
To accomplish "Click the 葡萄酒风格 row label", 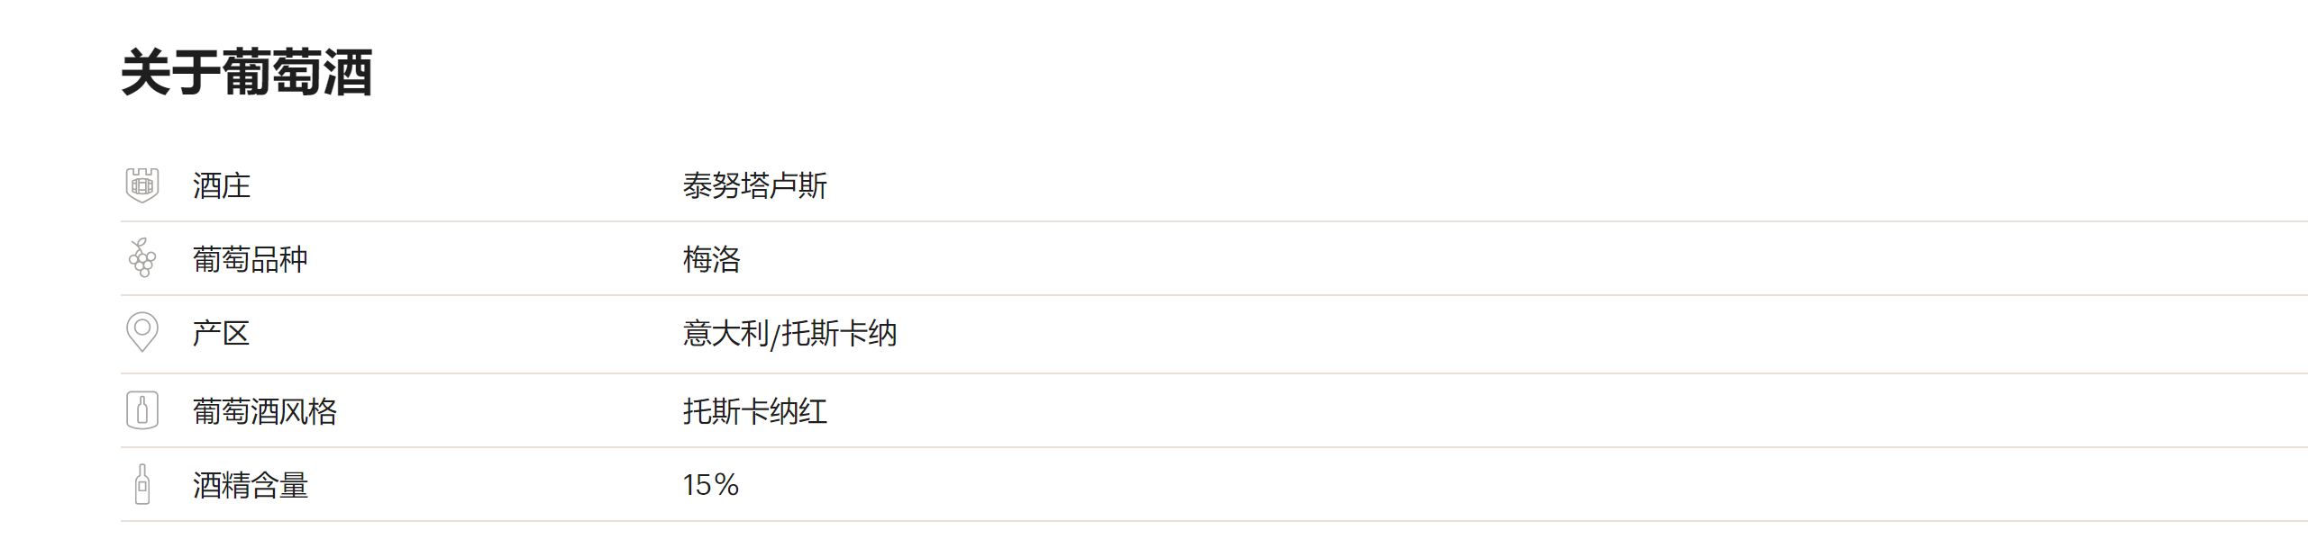I will pos(264,411).
